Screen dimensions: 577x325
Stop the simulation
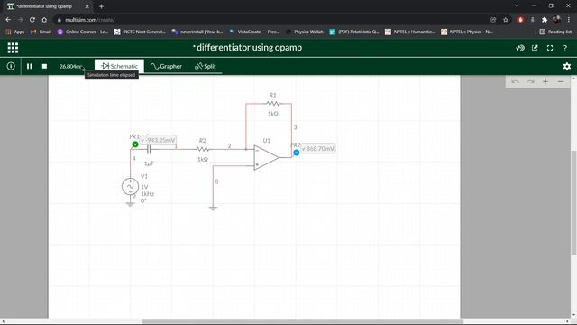(x=44, y=66)
